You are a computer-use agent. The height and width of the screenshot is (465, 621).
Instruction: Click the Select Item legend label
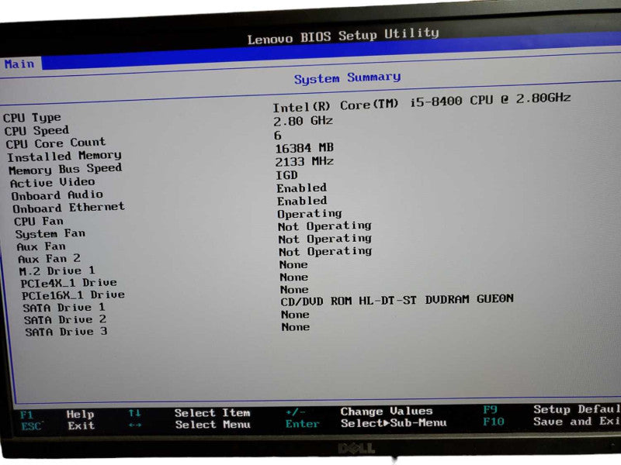click(212, 413)
